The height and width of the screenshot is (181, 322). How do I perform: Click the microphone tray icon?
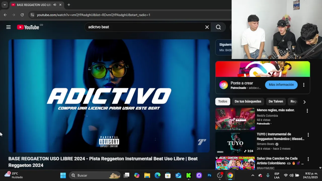coord(268,175)
